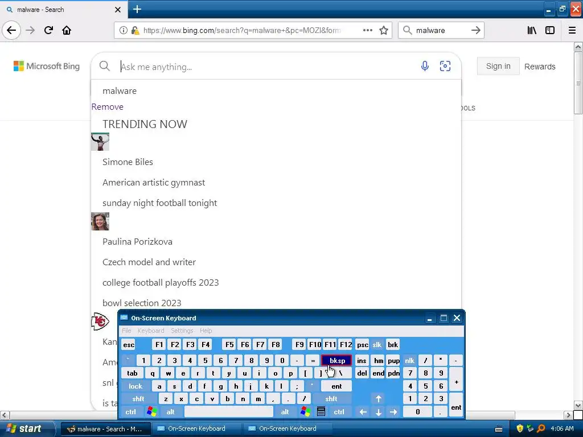The height and width of the screenshot is (437, 583).
Task: Open the File menu in On-Screen Keyboard
Action: point(126,331)
